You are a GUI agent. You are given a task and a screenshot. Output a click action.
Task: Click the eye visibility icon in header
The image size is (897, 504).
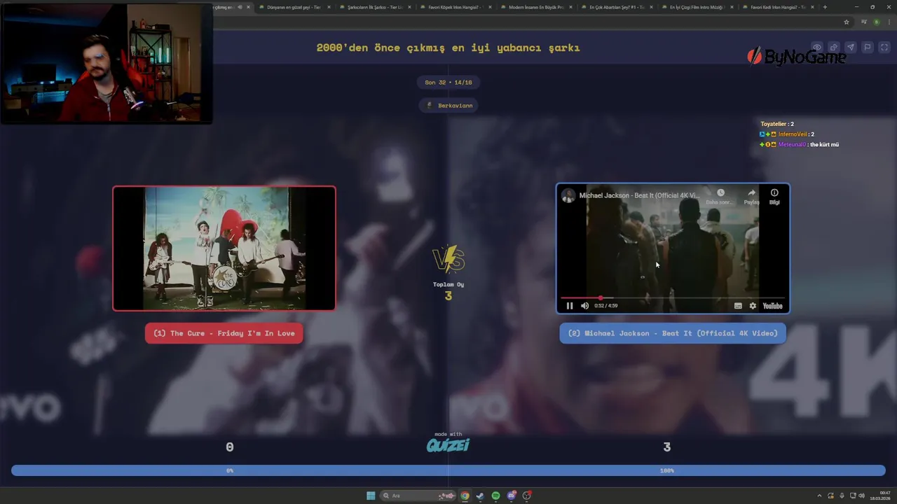816,48
